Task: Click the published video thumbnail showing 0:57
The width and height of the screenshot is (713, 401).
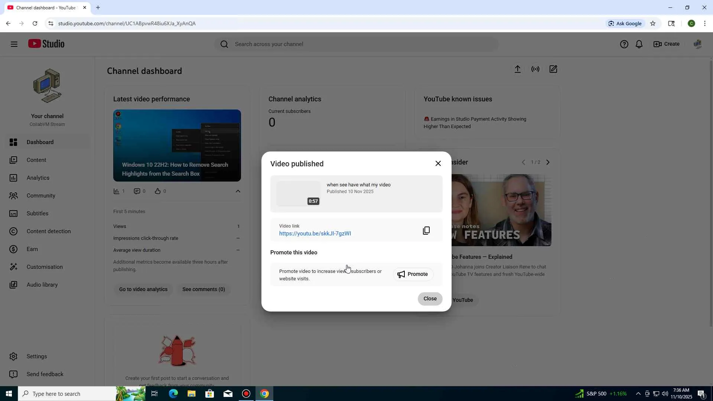Action: click(298, 193)
